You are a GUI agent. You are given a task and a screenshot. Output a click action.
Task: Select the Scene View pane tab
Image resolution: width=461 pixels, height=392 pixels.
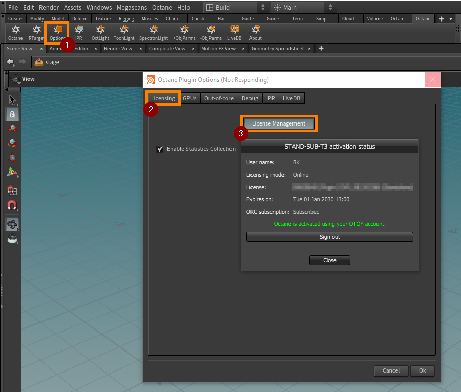coord(19,49)
